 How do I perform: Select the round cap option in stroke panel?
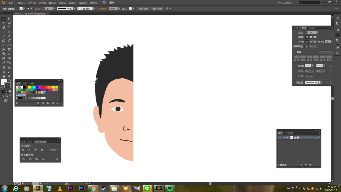pyautogui.click(x=310, y=37)
